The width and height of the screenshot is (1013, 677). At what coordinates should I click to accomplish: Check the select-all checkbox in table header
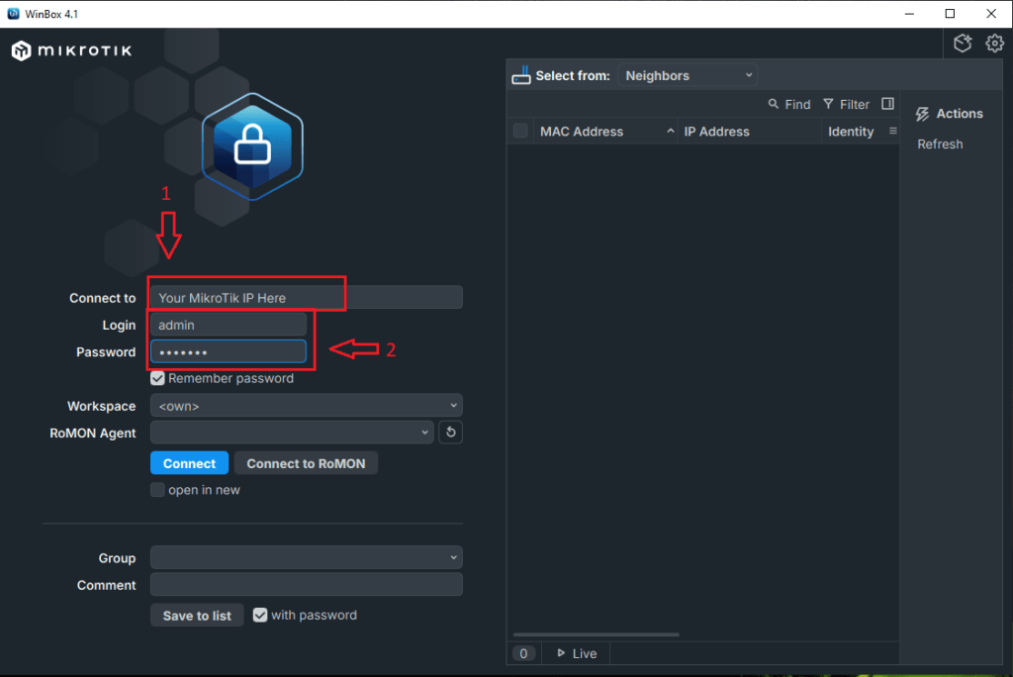point(520,131)
